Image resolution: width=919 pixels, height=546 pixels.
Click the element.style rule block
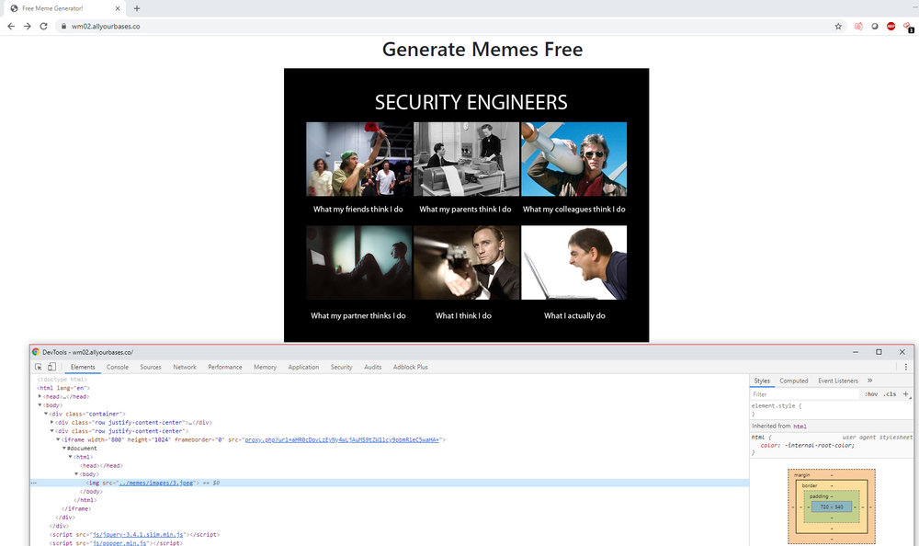[832, 410]
